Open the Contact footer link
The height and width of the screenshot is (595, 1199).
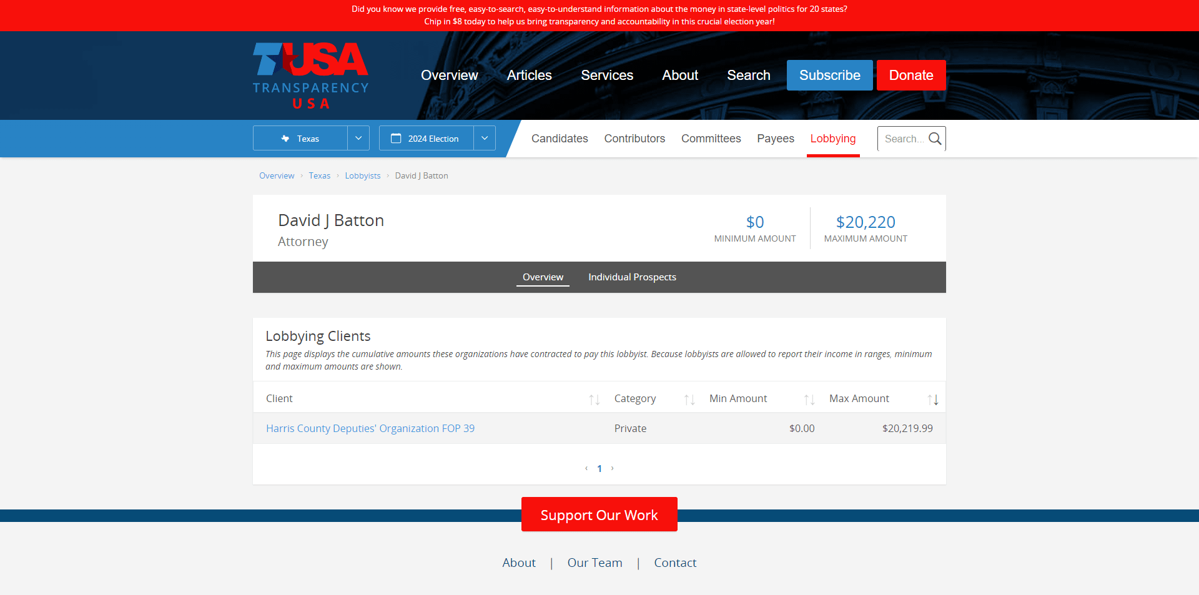tap(675, 563)
